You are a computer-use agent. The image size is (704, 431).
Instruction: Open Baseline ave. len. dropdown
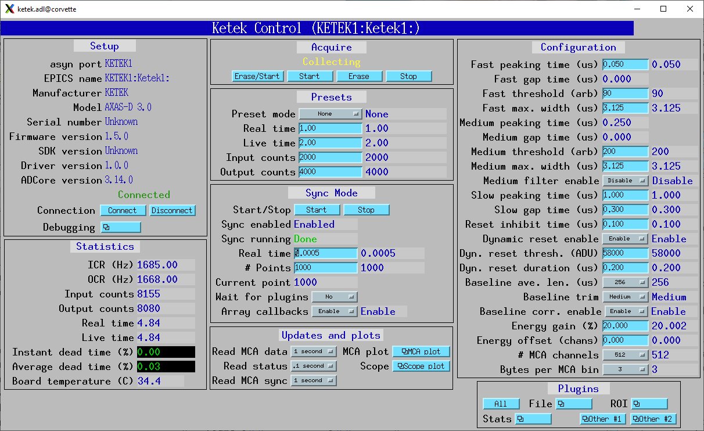[x=625, y=282]
